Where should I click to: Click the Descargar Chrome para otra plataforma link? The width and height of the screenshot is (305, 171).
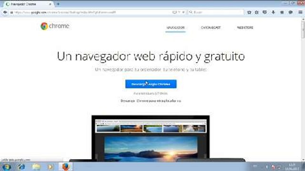151,101
